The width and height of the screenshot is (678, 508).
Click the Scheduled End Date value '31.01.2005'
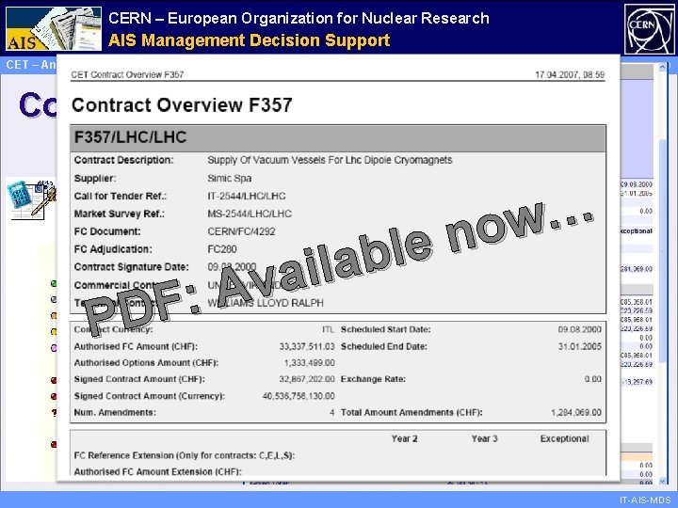579,346
